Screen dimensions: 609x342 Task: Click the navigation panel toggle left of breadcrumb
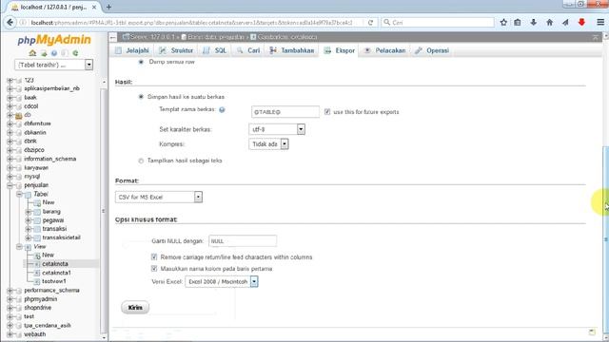point(112,38)
